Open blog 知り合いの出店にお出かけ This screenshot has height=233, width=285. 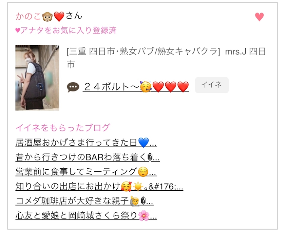point(99,186)
